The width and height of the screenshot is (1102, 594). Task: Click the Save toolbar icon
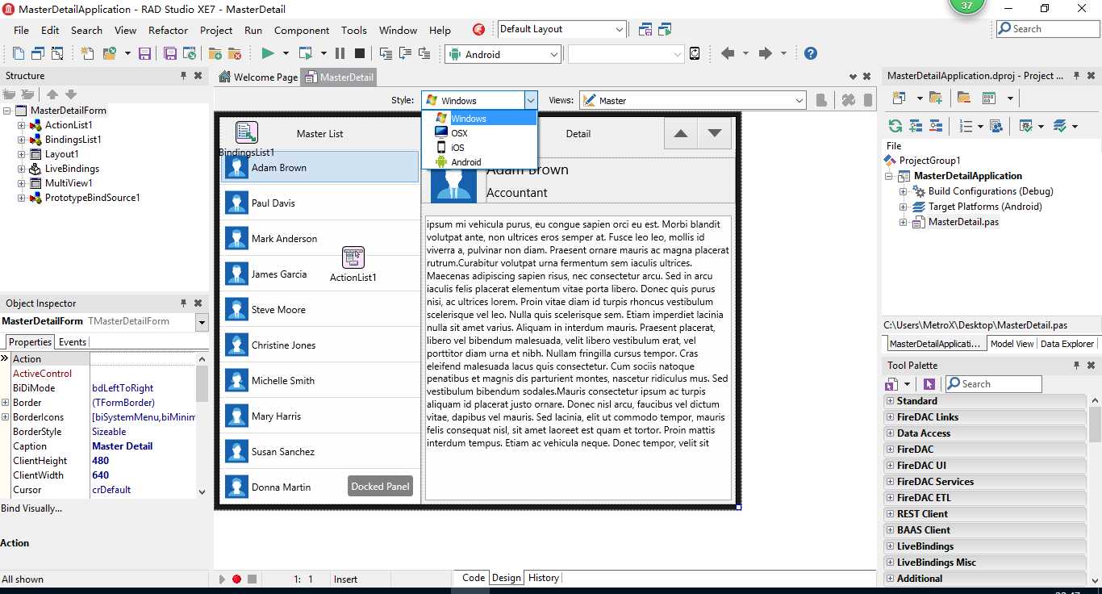[145, 54]
